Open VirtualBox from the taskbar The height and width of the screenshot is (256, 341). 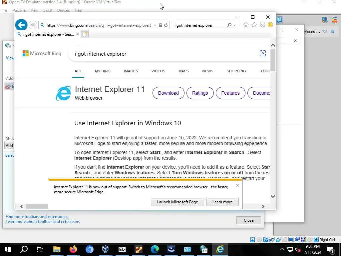106,249
